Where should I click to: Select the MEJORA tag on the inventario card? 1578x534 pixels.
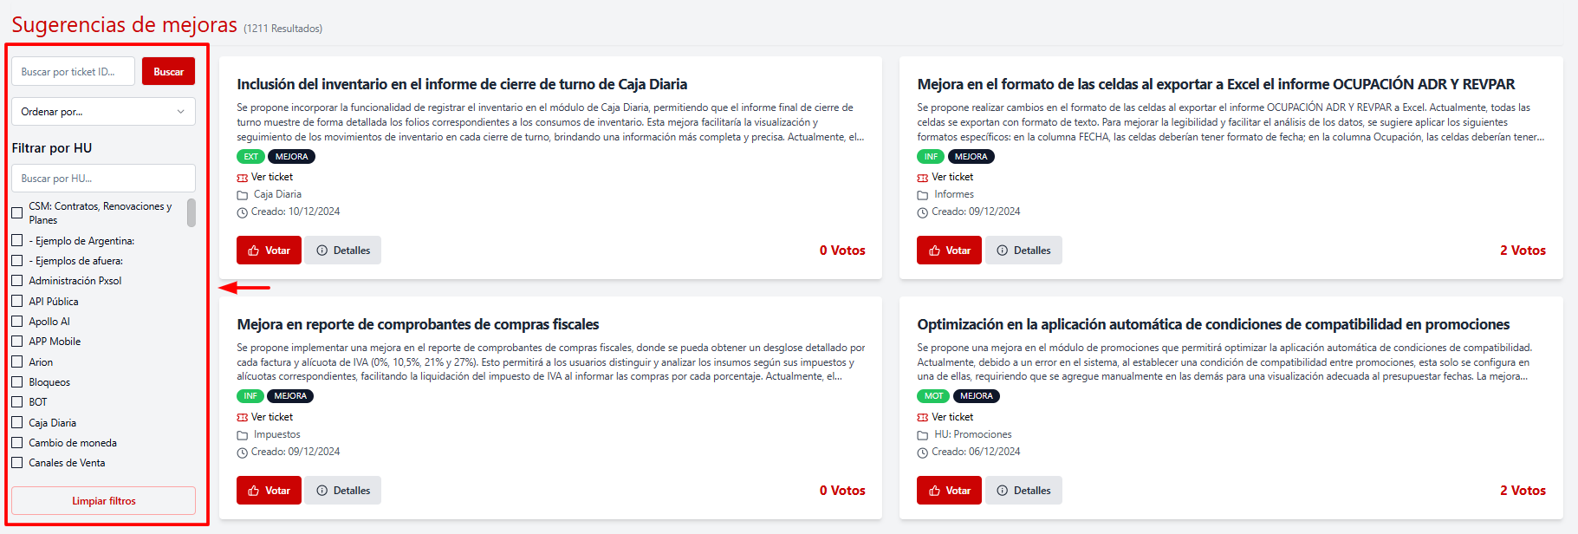[x=291, y=157]
